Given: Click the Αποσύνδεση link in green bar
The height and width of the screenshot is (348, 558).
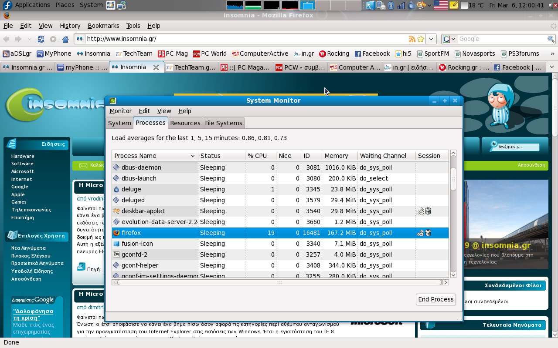Looking at the screenshot, I should click(x=531, y=165).
